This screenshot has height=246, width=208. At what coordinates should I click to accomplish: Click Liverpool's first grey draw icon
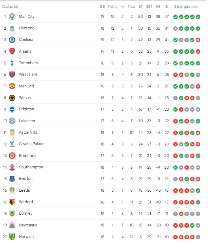tap(175, 29)
